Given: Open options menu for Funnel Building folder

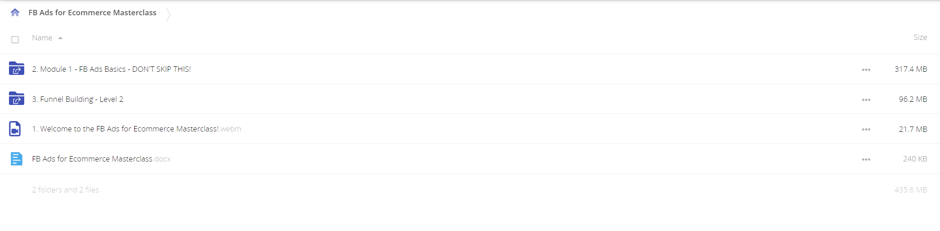Looking at the screenshot, I should 866,100.
